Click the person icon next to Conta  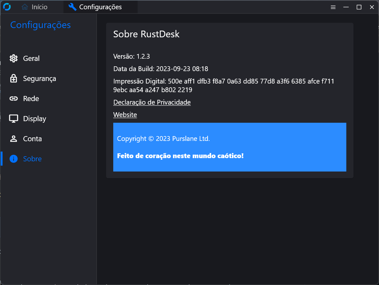tap(13, 139)
